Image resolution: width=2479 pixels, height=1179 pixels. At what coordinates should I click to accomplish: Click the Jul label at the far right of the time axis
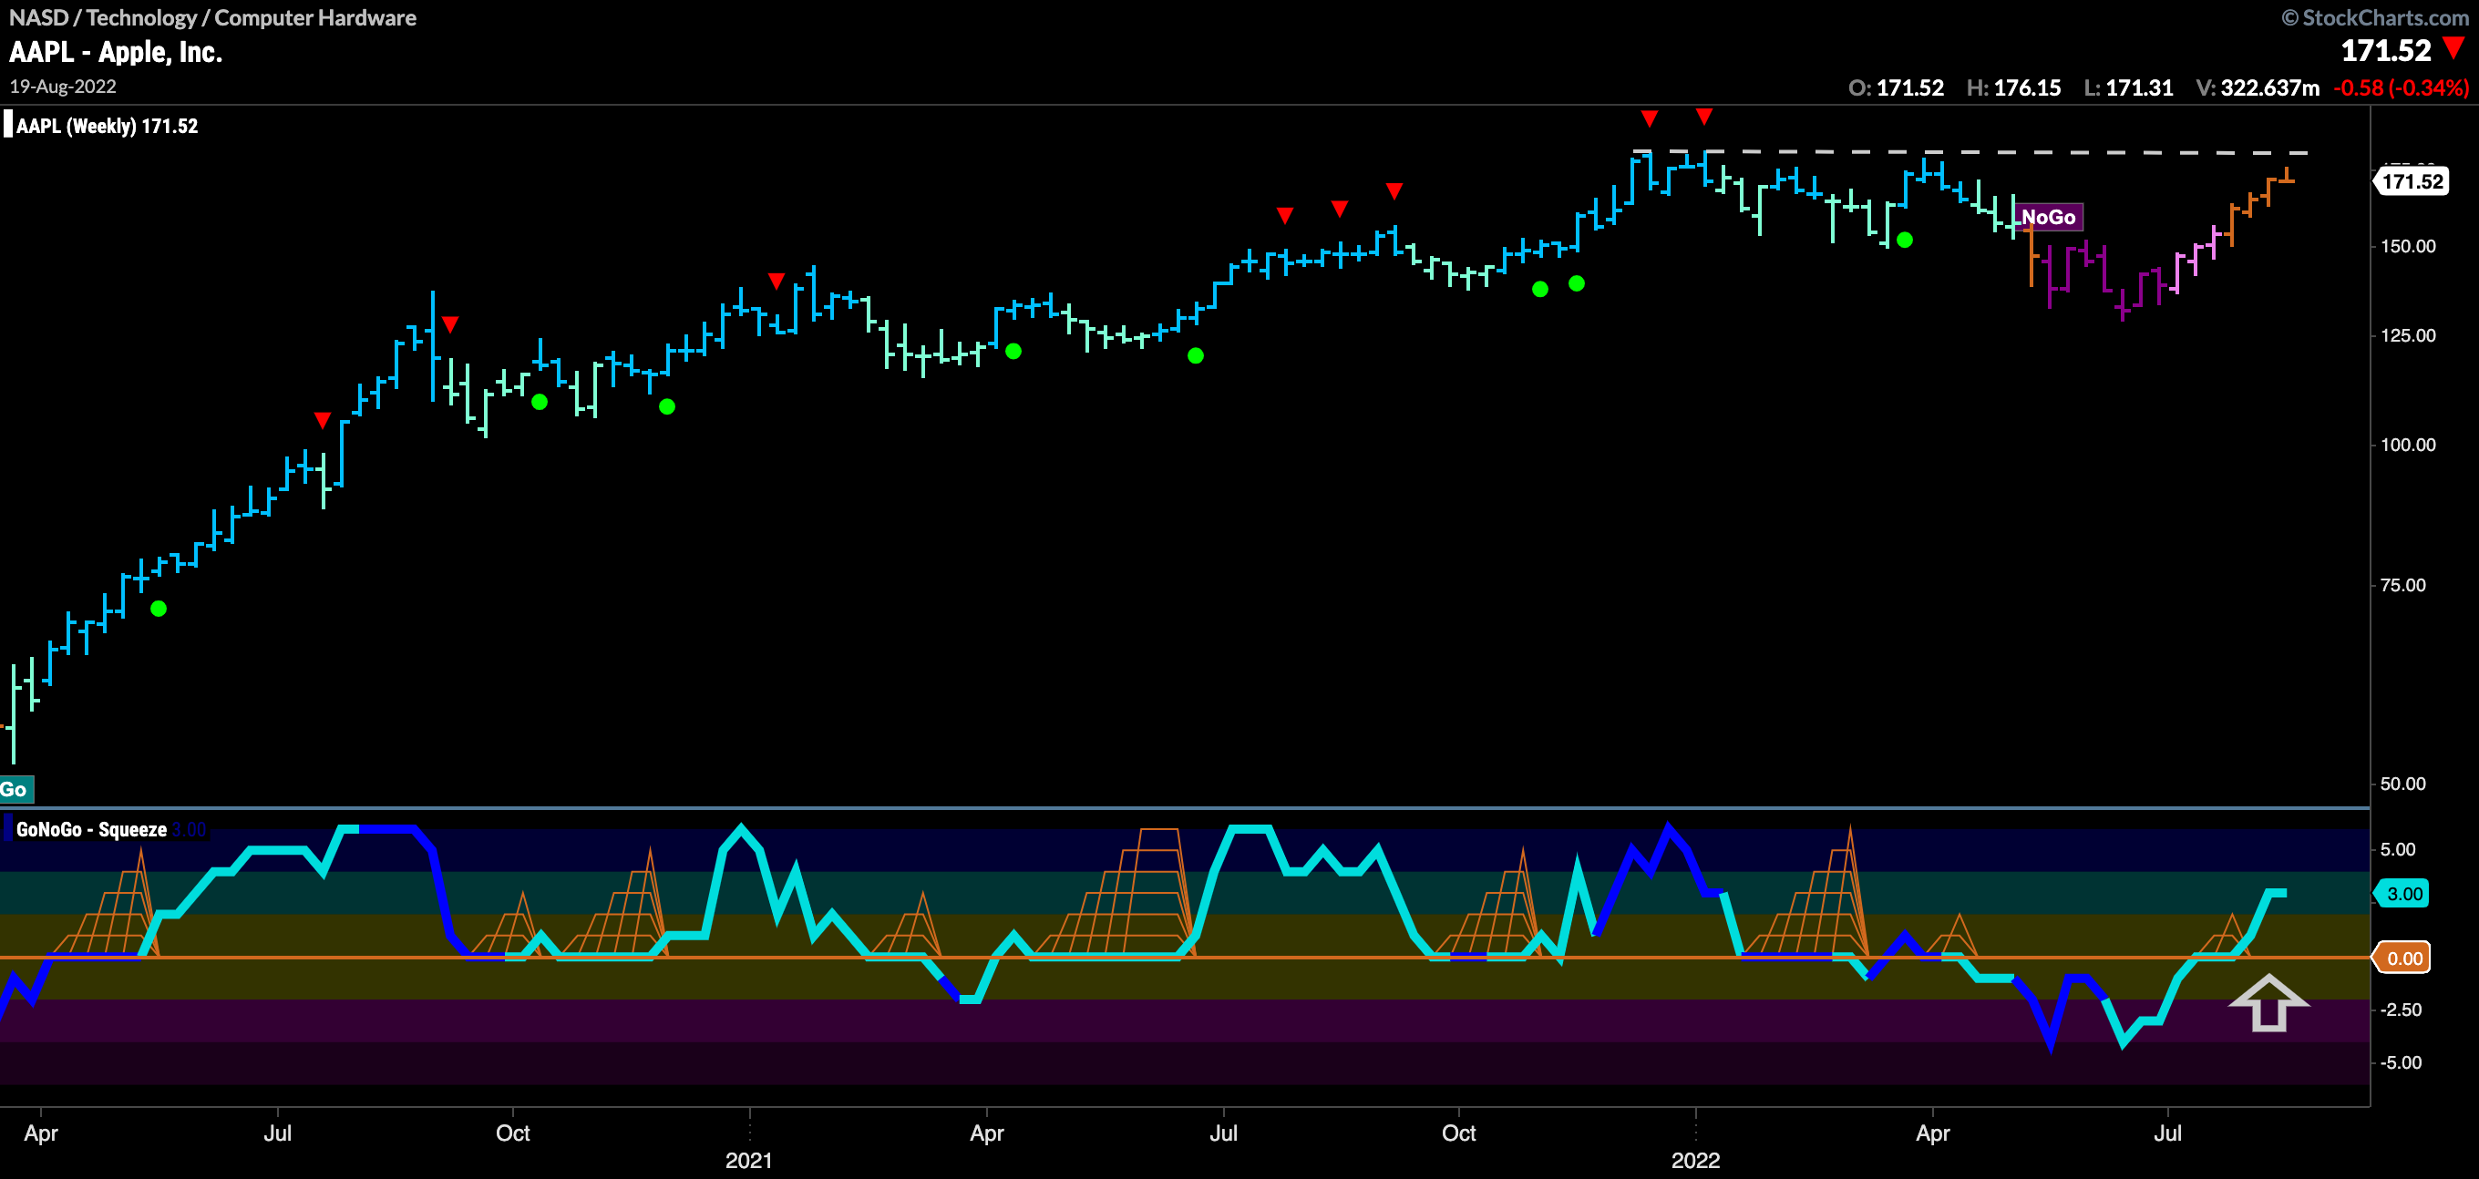pyautogui.click(x=2167, y=1133)
